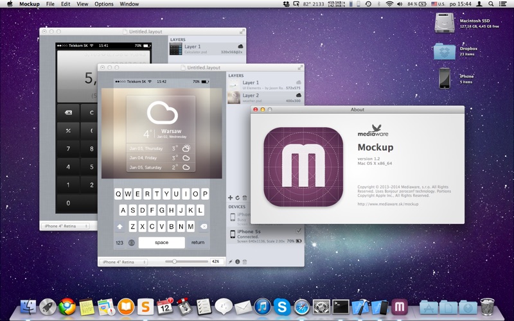Launch Google Chrome from the Dock
Screen dimensions: 514x321
(67, 307)
